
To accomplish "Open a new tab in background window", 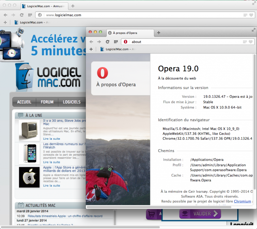I will pyautogui.click(x=73, y=6).
